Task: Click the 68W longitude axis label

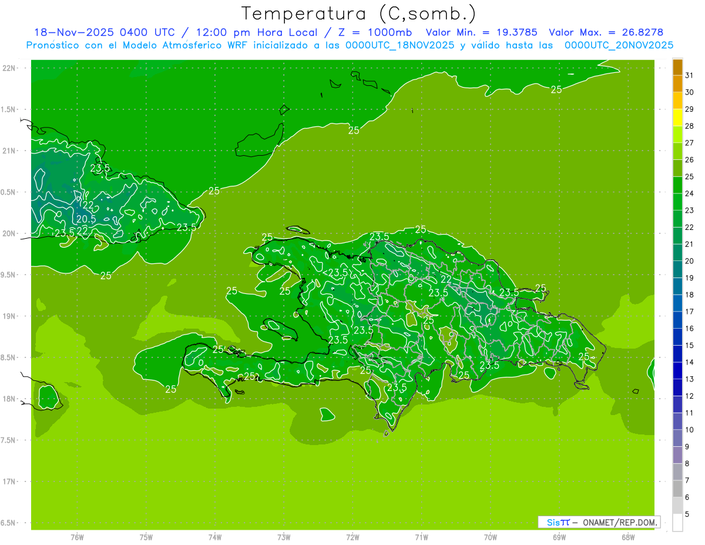Action: point(627,537)
